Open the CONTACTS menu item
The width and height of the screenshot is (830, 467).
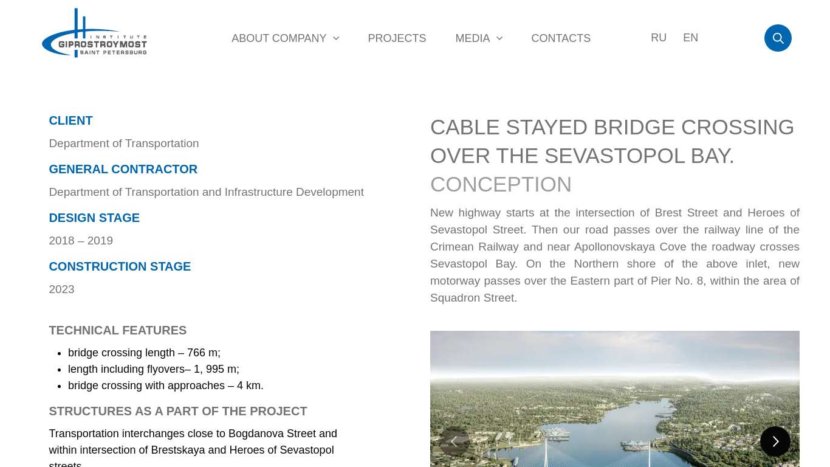coord(561,38)
